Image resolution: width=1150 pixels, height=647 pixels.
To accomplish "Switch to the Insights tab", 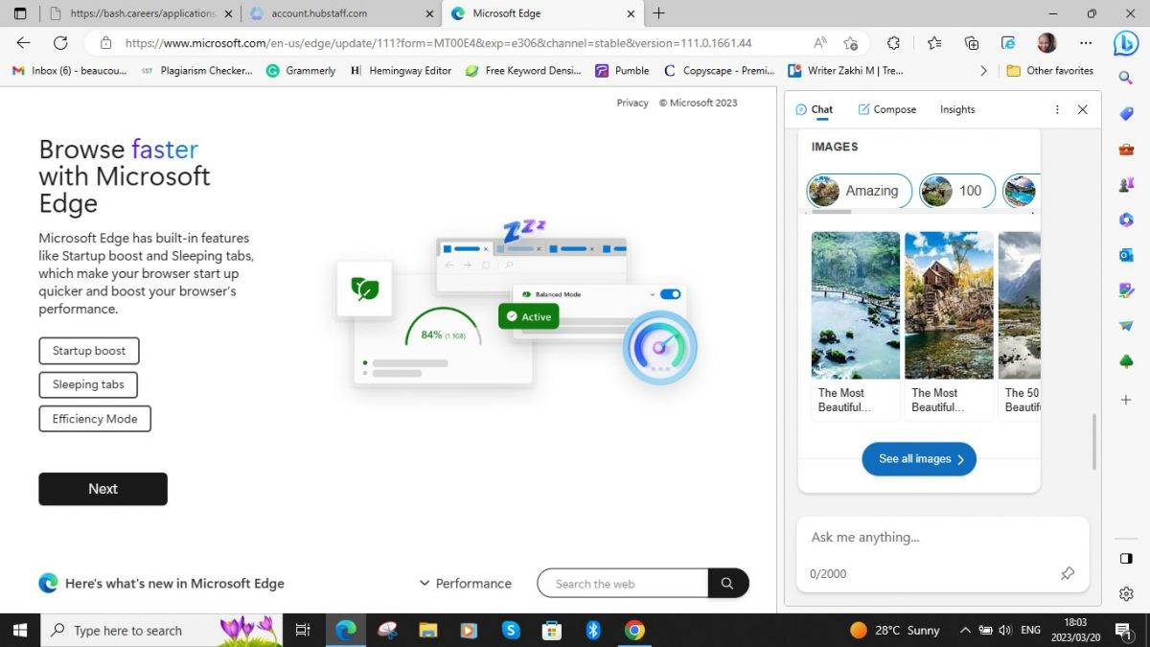I will click(x=957, y=109).
